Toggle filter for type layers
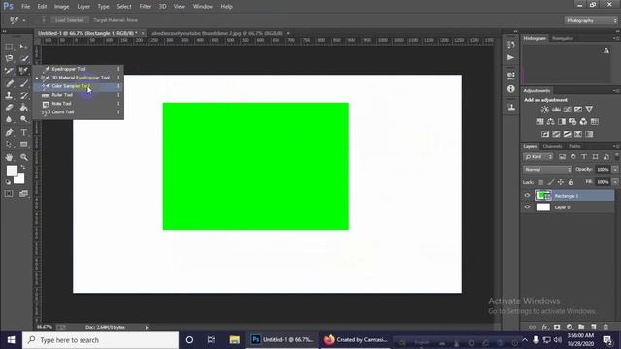The height and width of the screenshot is (349, 621). click(x=584, y=157)
